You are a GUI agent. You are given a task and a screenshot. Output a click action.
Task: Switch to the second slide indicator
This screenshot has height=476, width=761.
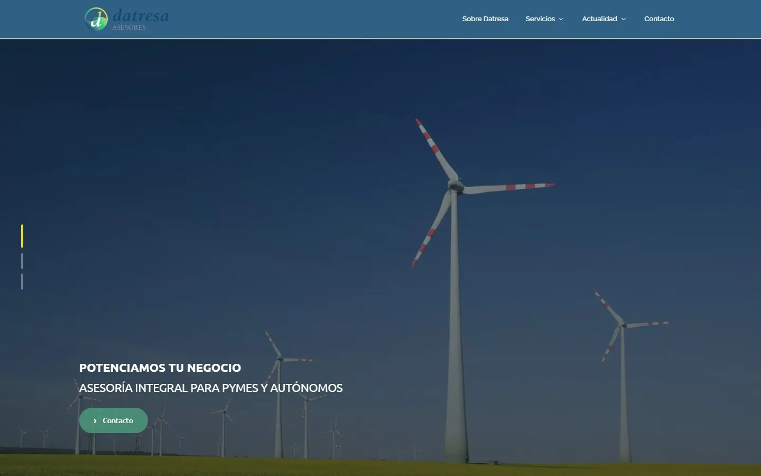pyautogui.click(x=22, y=261)
